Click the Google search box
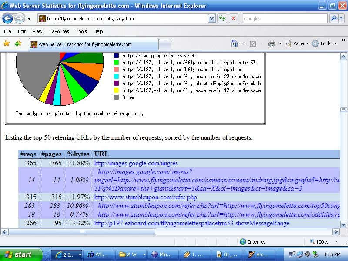 click(x=285, y=19)
